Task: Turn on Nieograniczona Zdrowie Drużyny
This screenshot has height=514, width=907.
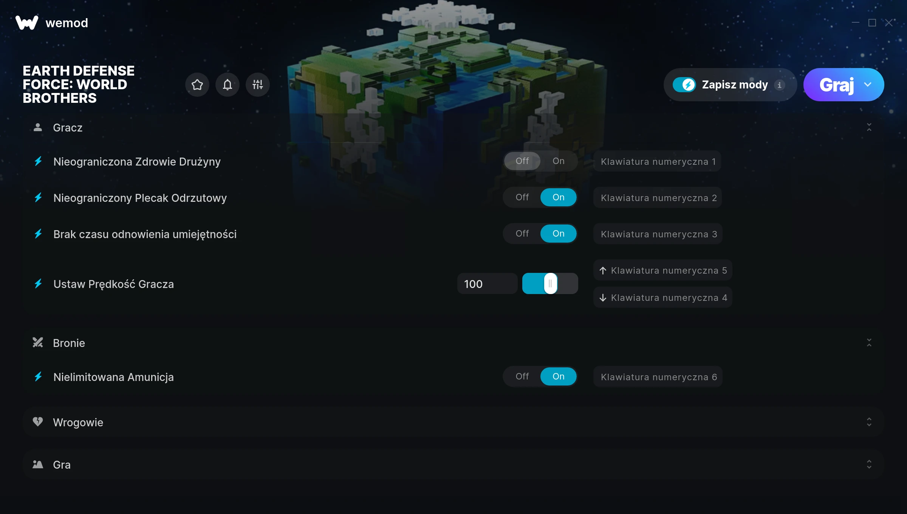Action: click(559, 161)
